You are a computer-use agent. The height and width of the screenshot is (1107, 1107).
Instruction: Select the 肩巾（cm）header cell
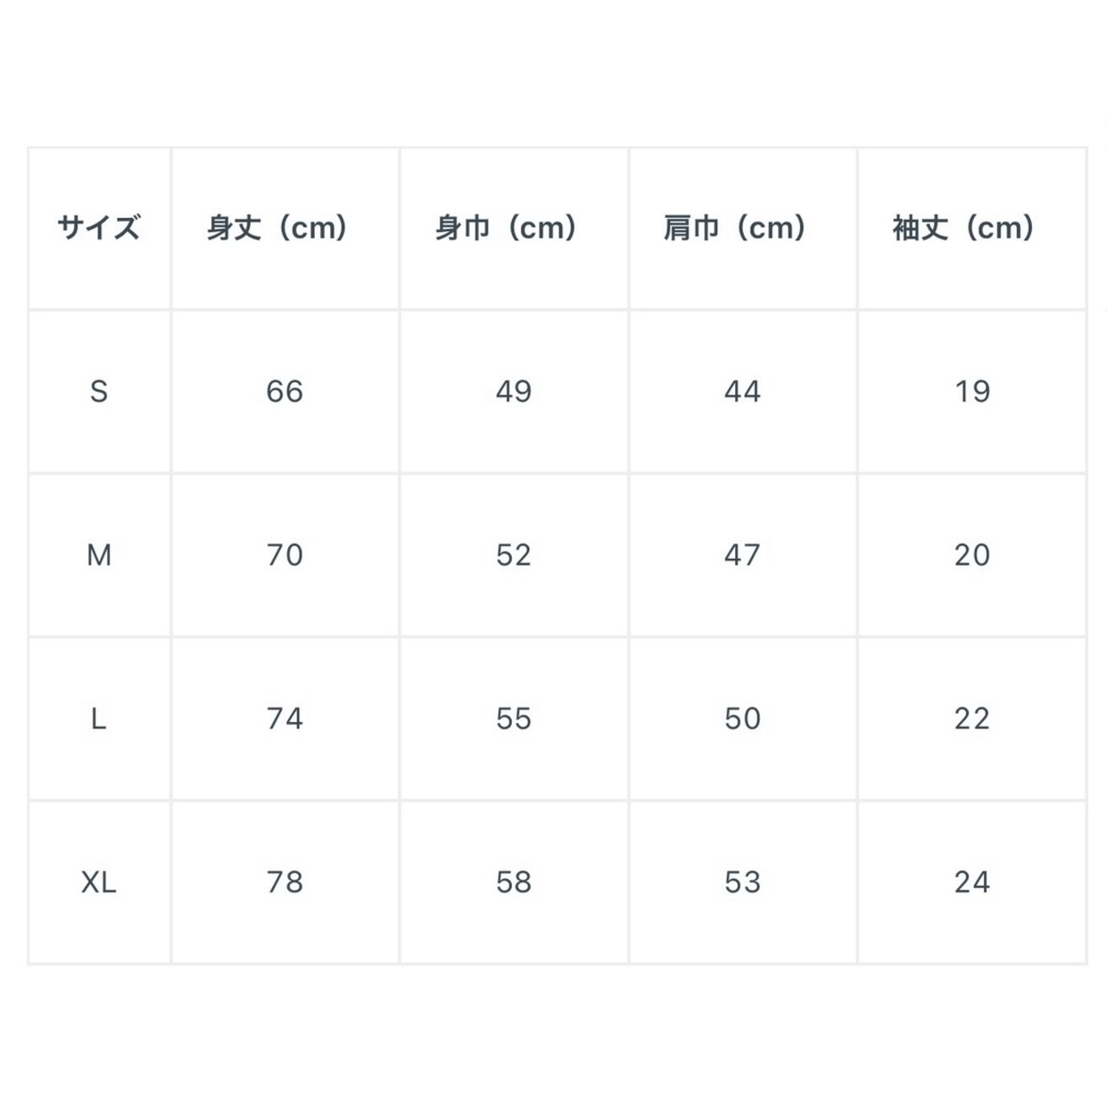735,228
